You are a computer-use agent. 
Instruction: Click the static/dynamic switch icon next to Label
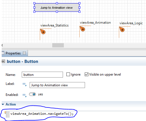24,84
